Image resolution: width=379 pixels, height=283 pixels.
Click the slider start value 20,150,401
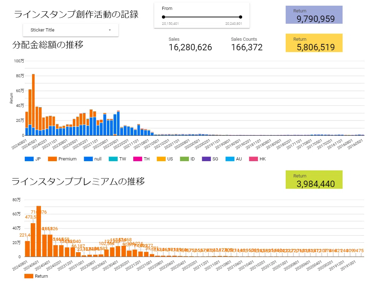coord(170,23)
